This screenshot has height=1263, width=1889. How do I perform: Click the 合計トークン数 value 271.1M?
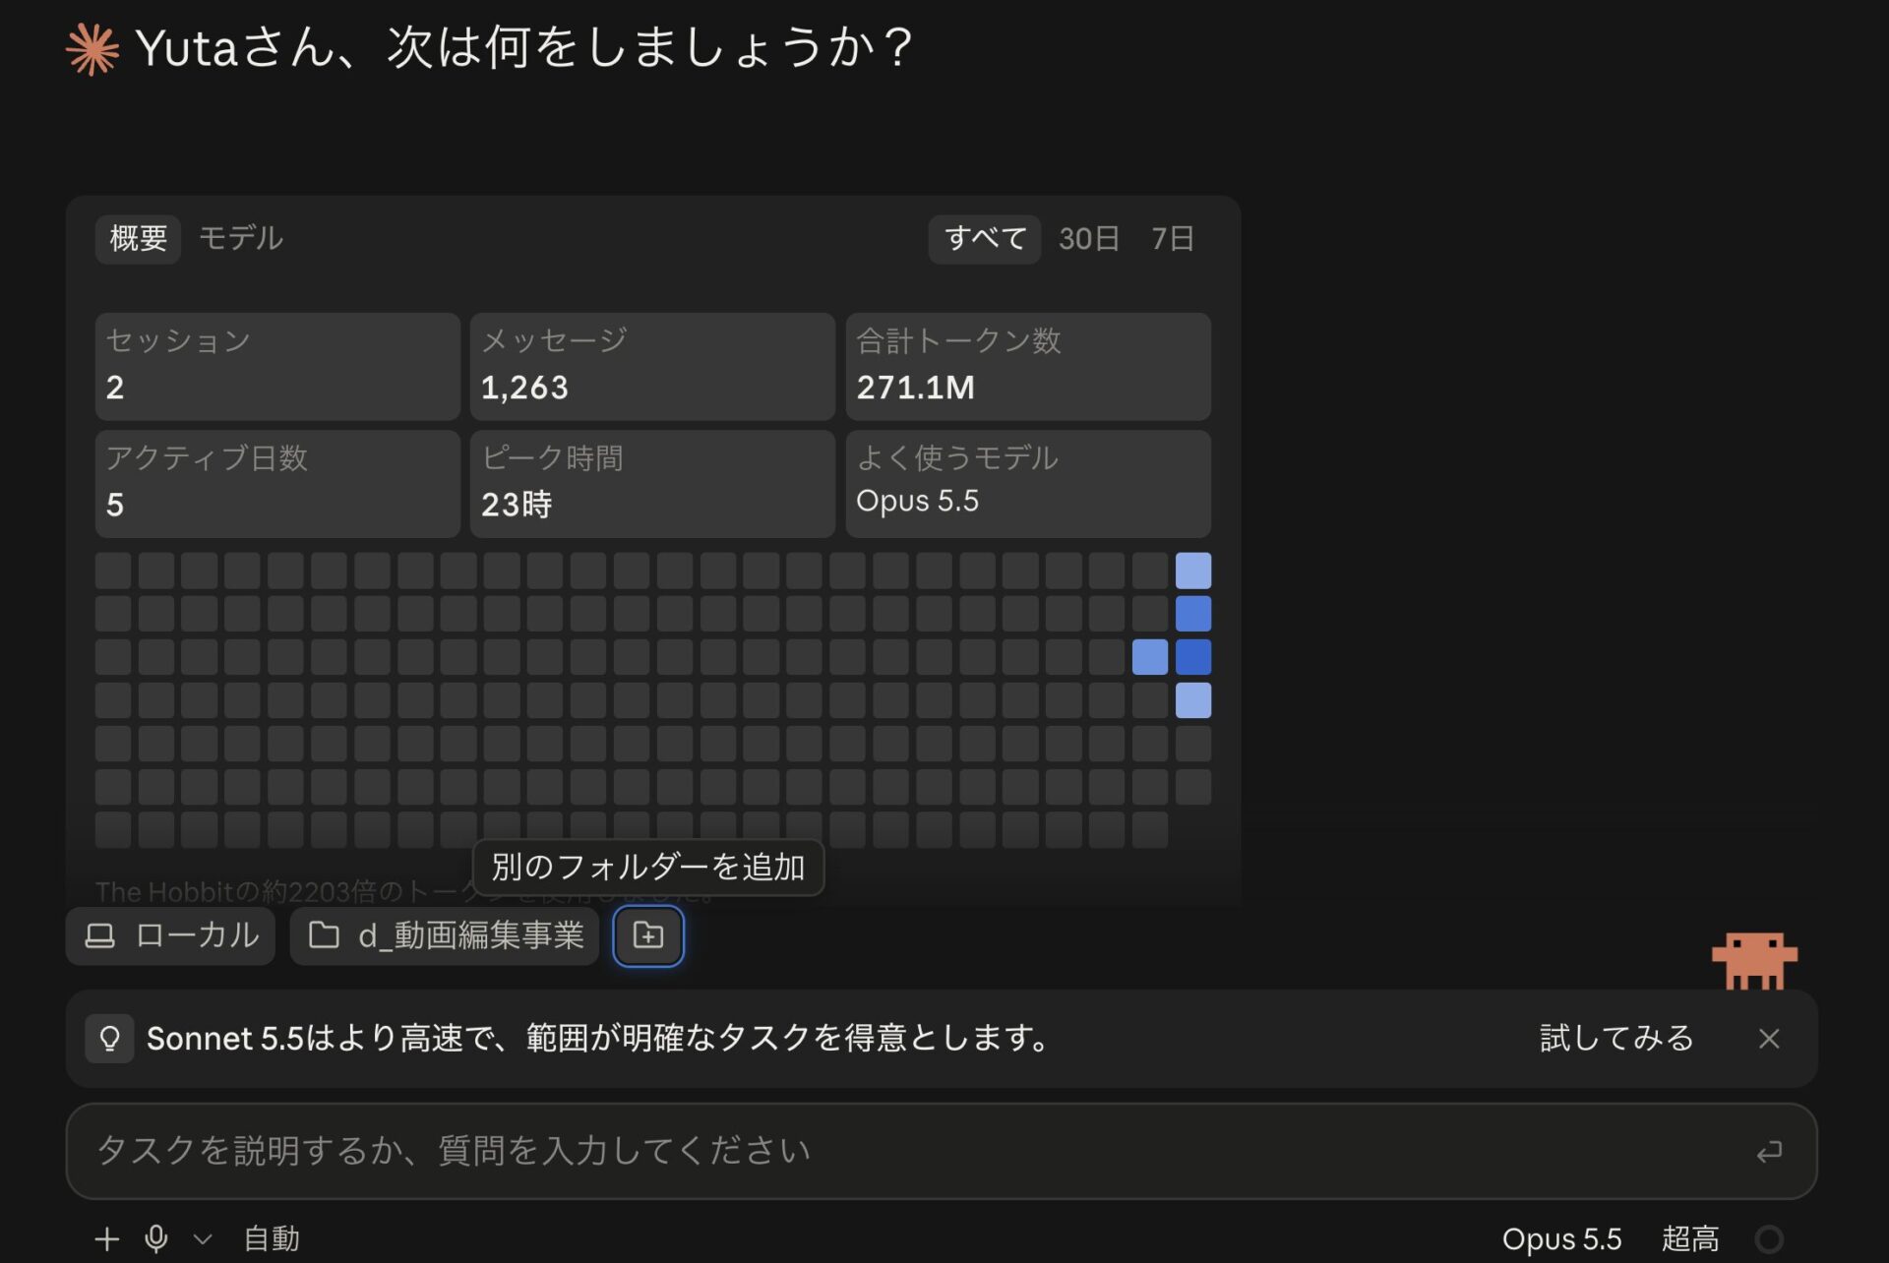915,388
